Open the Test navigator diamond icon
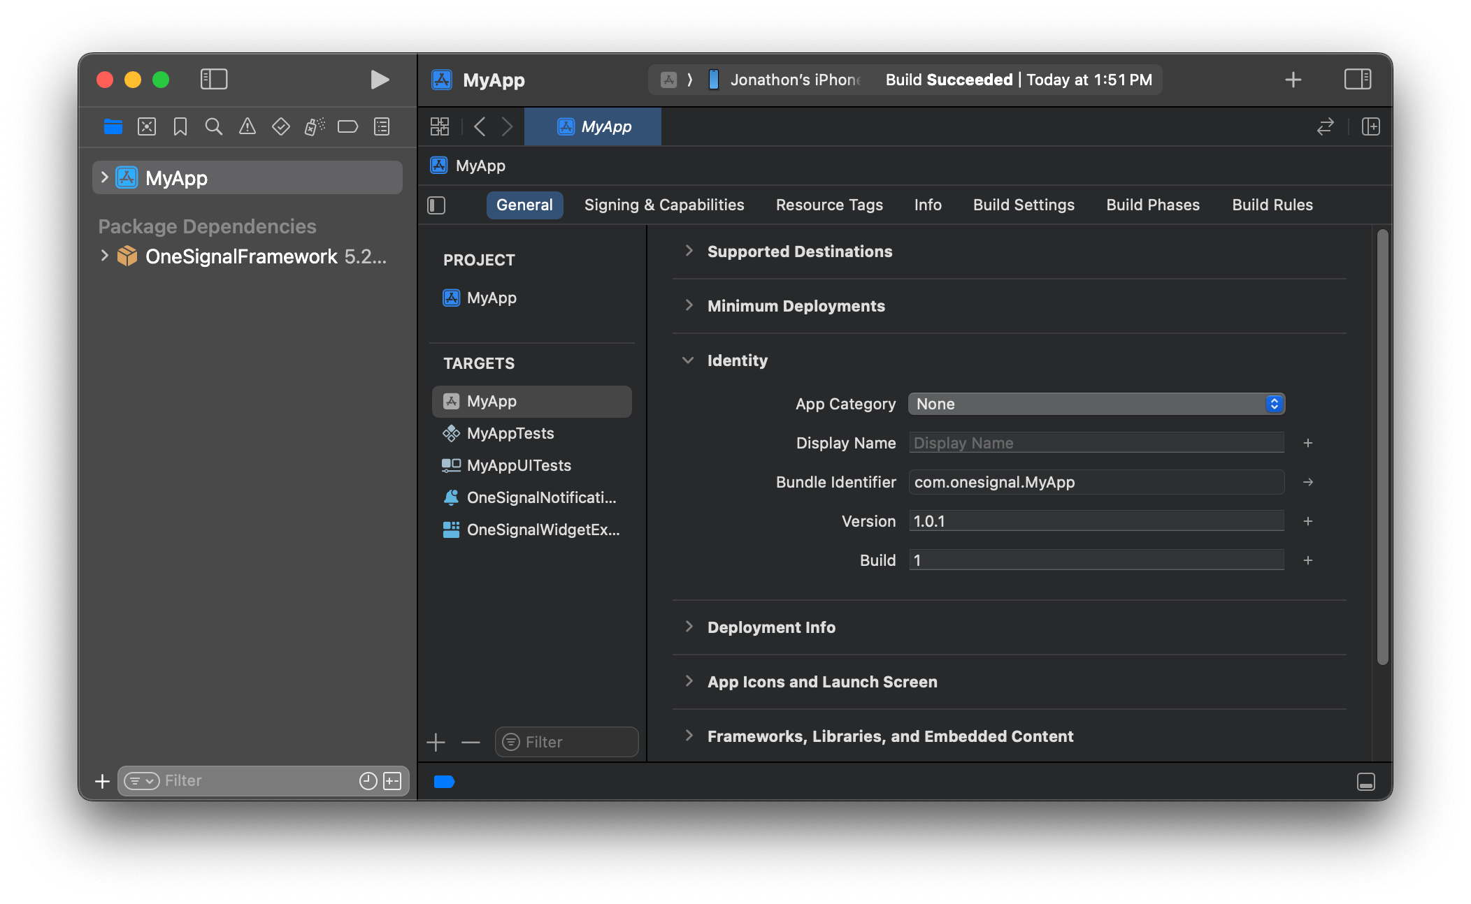 pos(281,126)
